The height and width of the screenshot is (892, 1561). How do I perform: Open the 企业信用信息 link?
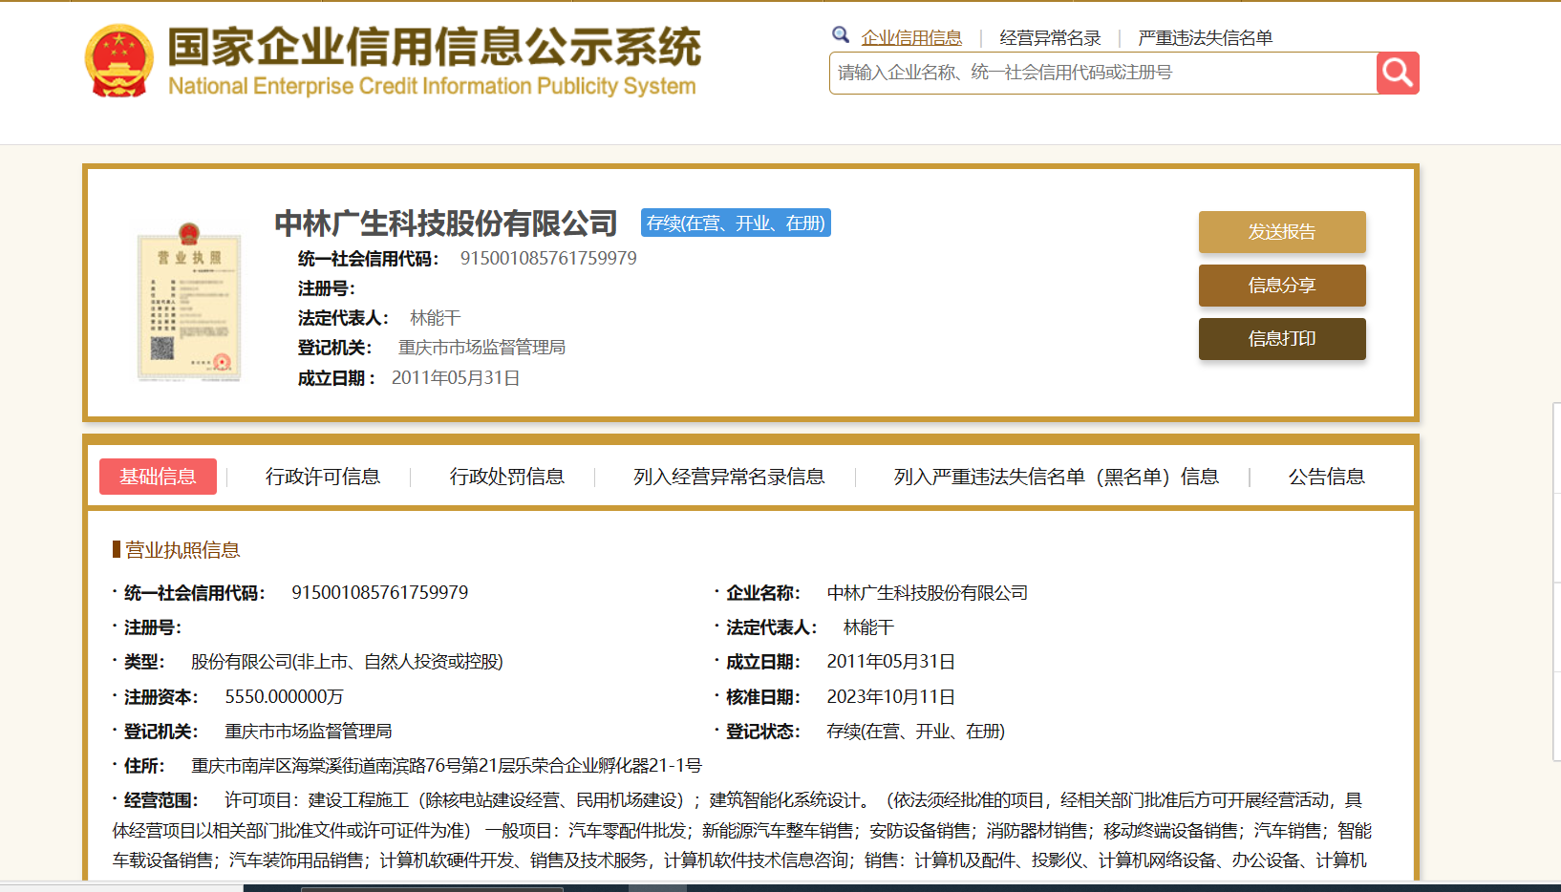click(x=911, y=38)
